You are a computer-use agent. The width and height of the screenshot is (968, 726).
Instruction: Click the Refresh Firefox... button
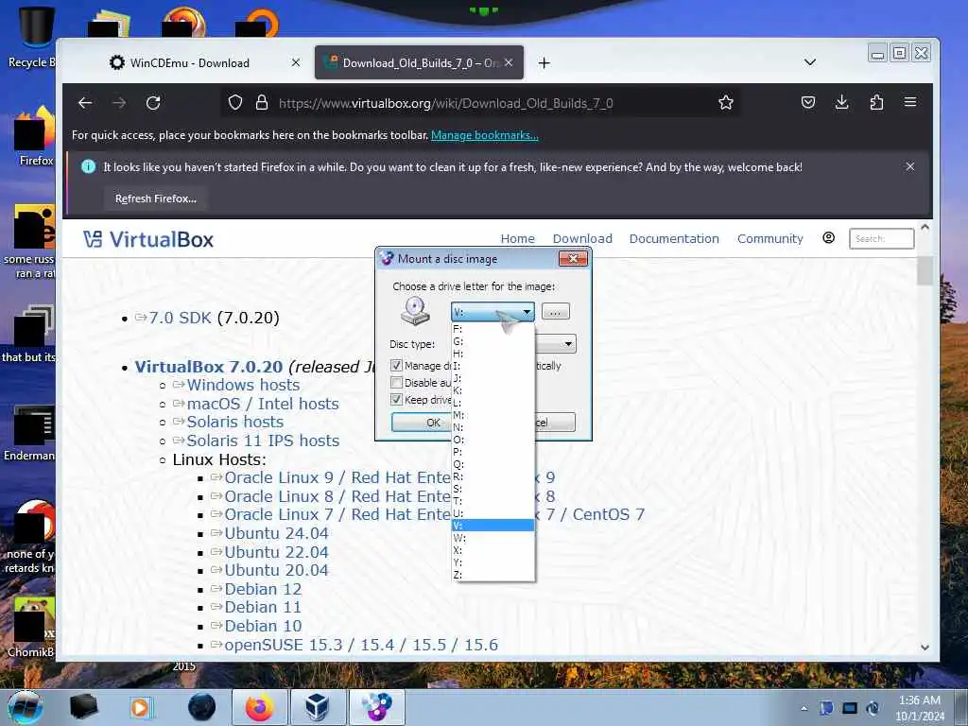pos(156,199)
